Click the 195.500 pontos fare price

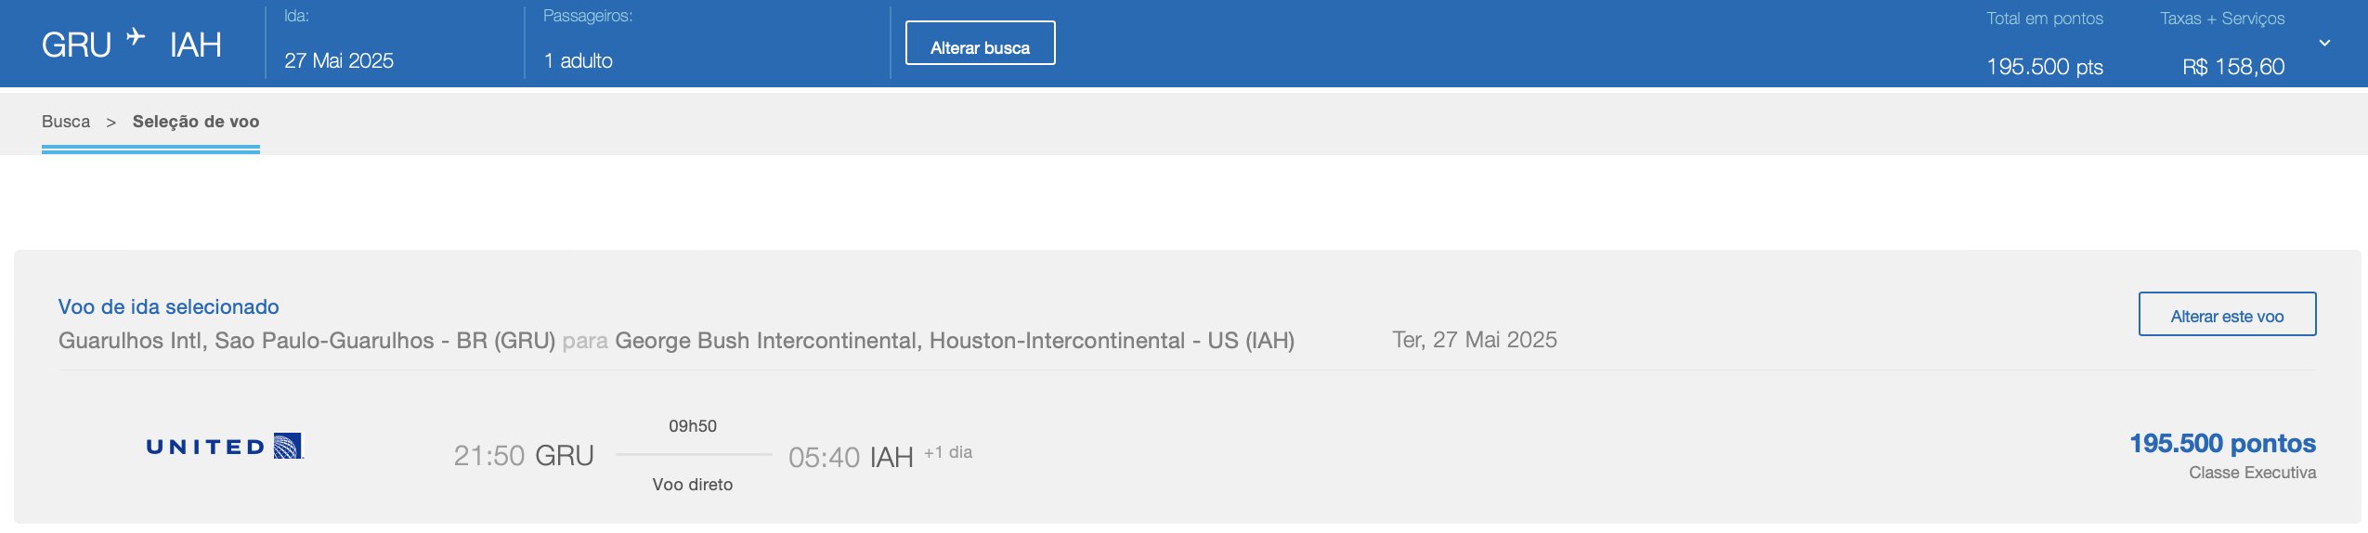click(x=2222, y=443)
